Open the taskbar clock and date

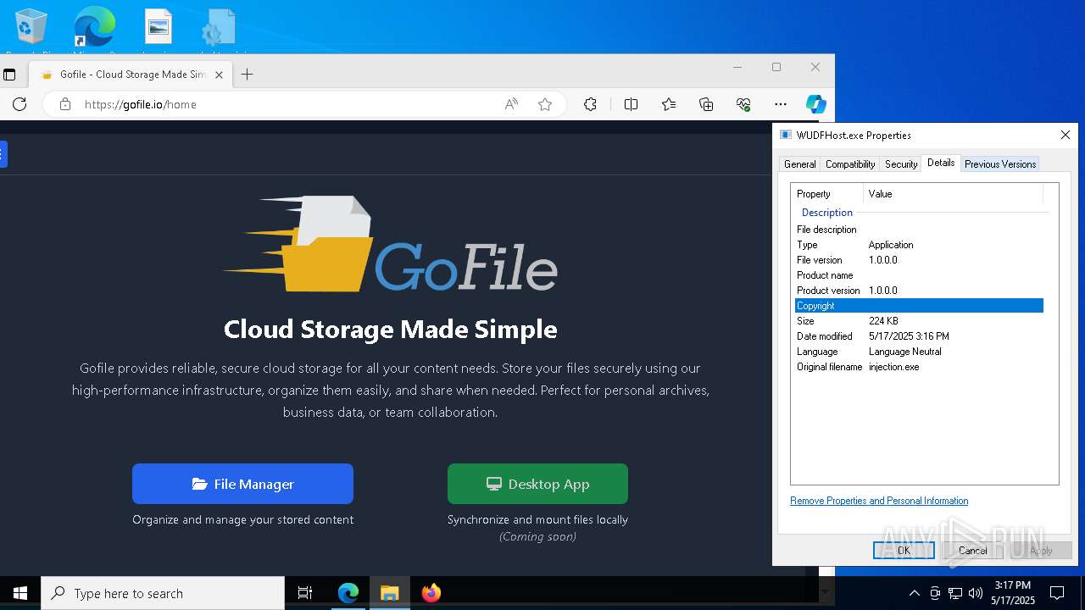(x=1013, y=593)
